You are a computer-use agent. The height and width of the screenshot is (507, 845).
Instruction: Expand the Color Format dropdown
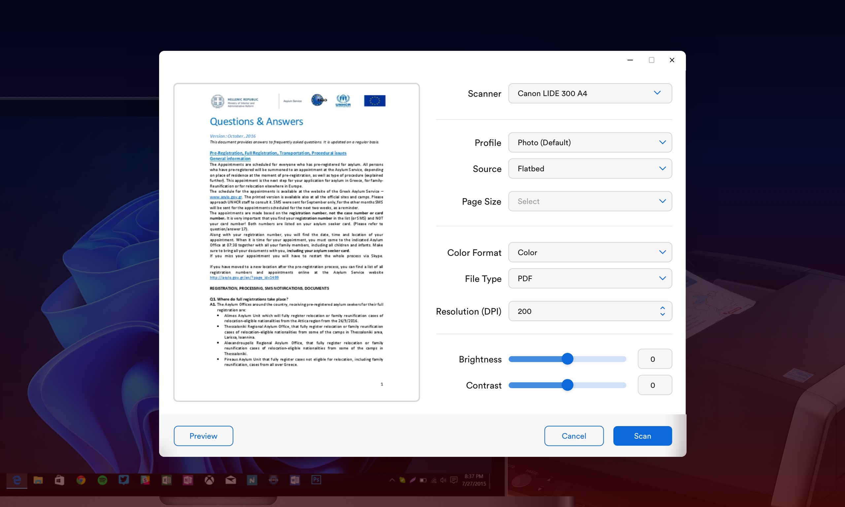point(590,253)
